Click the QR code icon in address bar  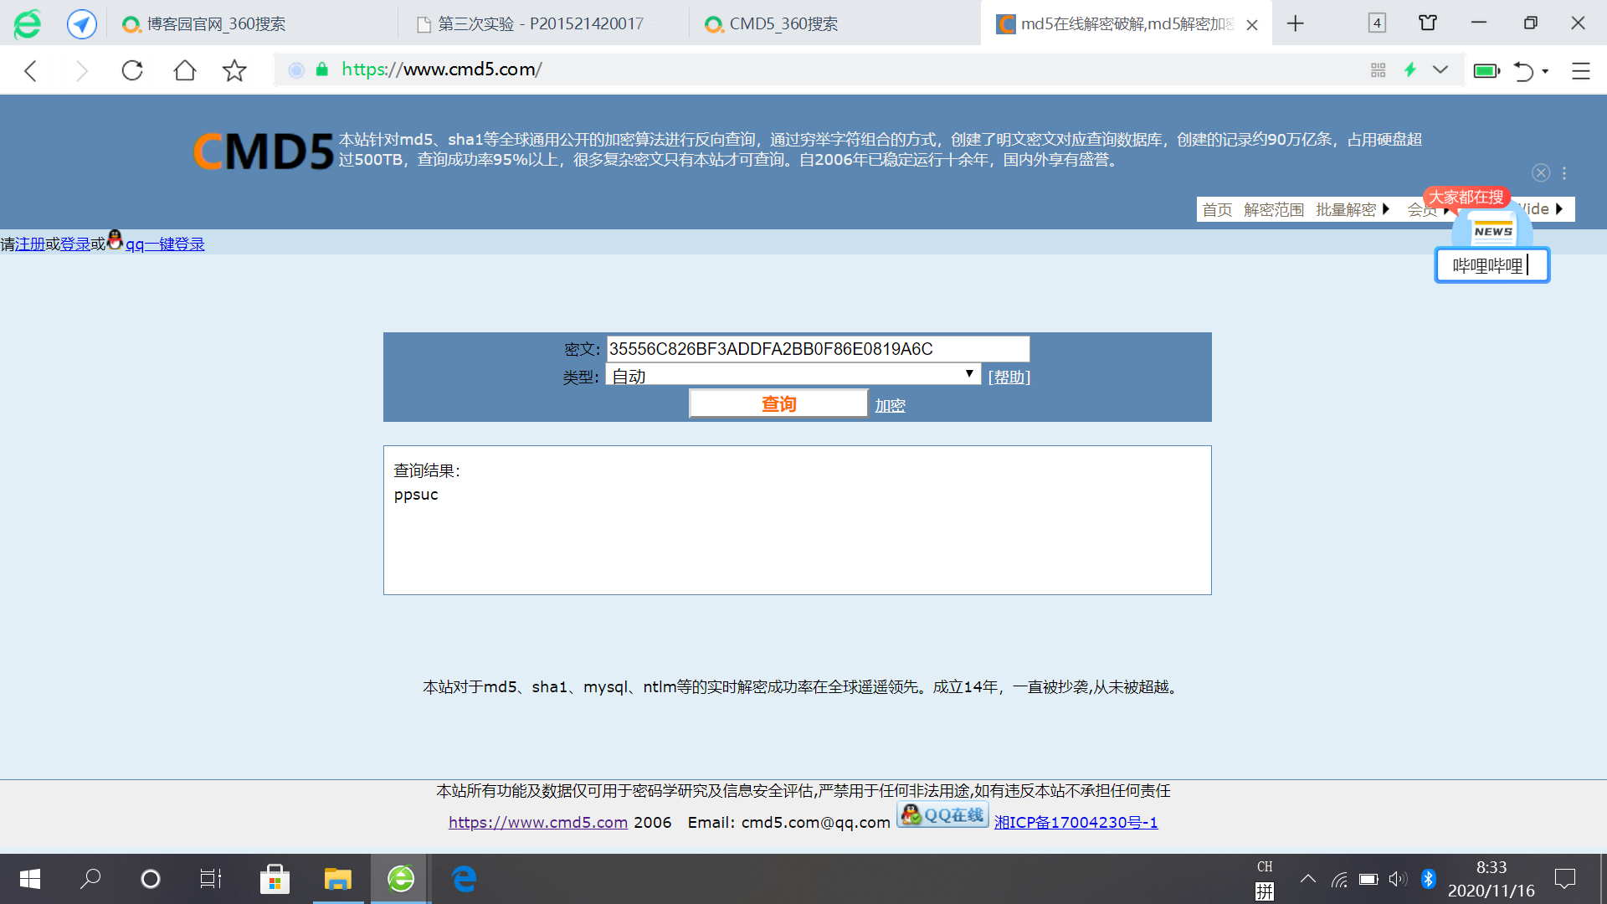click(x=1378, y=70)
